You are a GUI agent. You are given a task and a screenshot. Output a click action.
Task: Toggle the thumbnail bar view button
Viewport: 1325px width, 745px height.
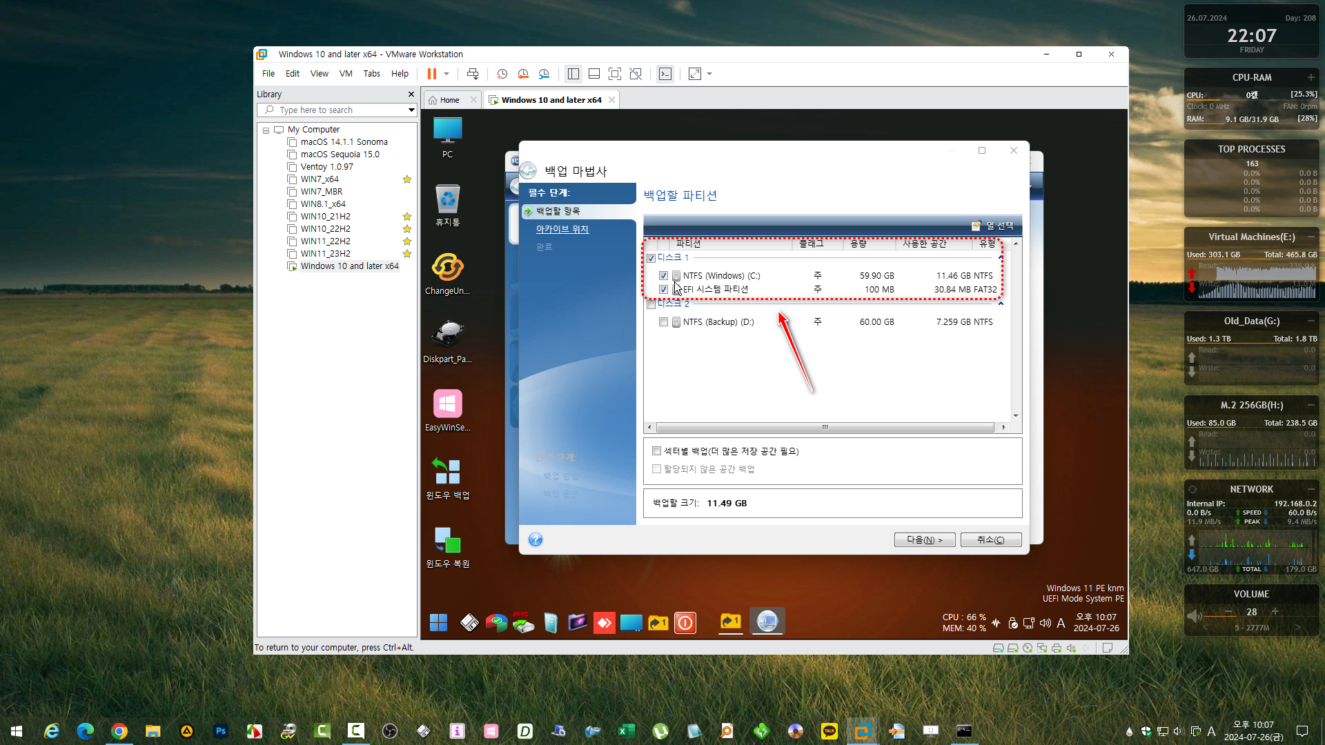594,74
